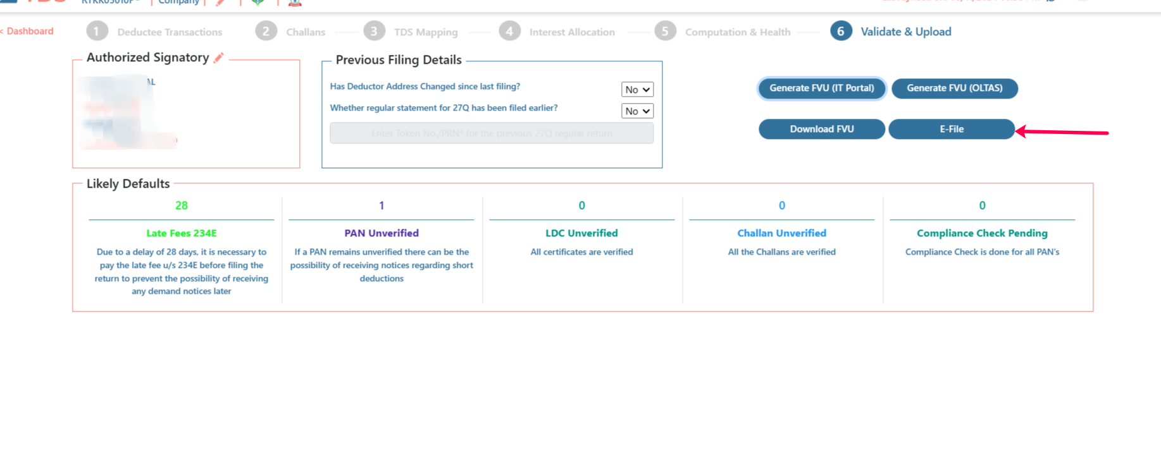Start E-File upload
The height and width of the screenshot is (462, 1161).
click(x=951, y=129)
